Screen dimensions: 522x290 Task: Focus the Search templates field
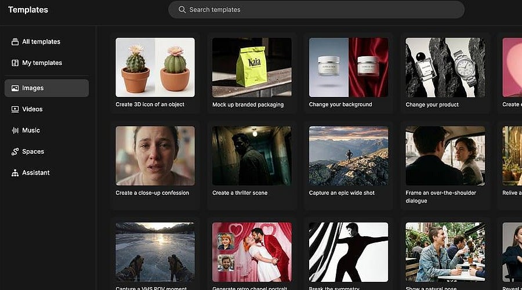[x=316, y=10]
